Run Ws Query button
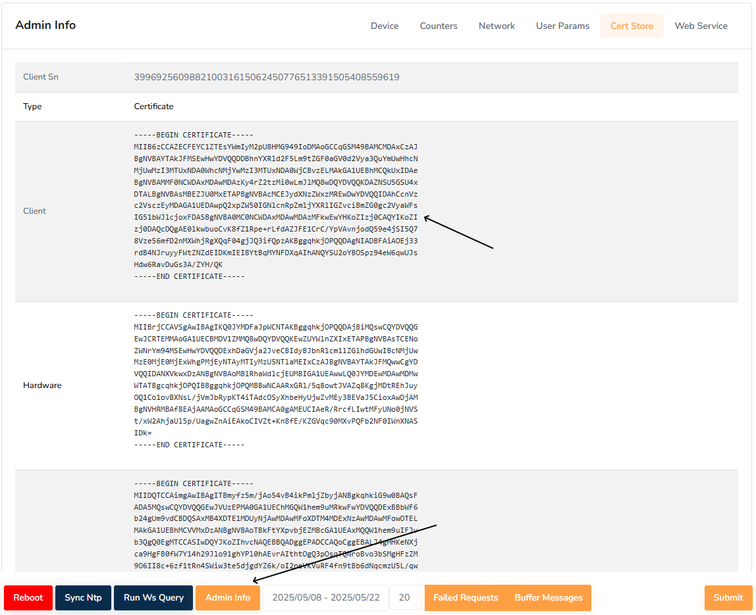 pyautogui.click(x=153, y=598)
